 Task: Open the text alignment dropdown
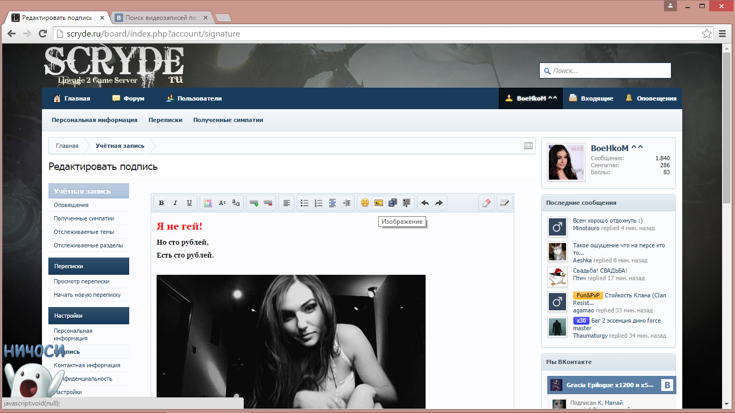tap(287, 203)
